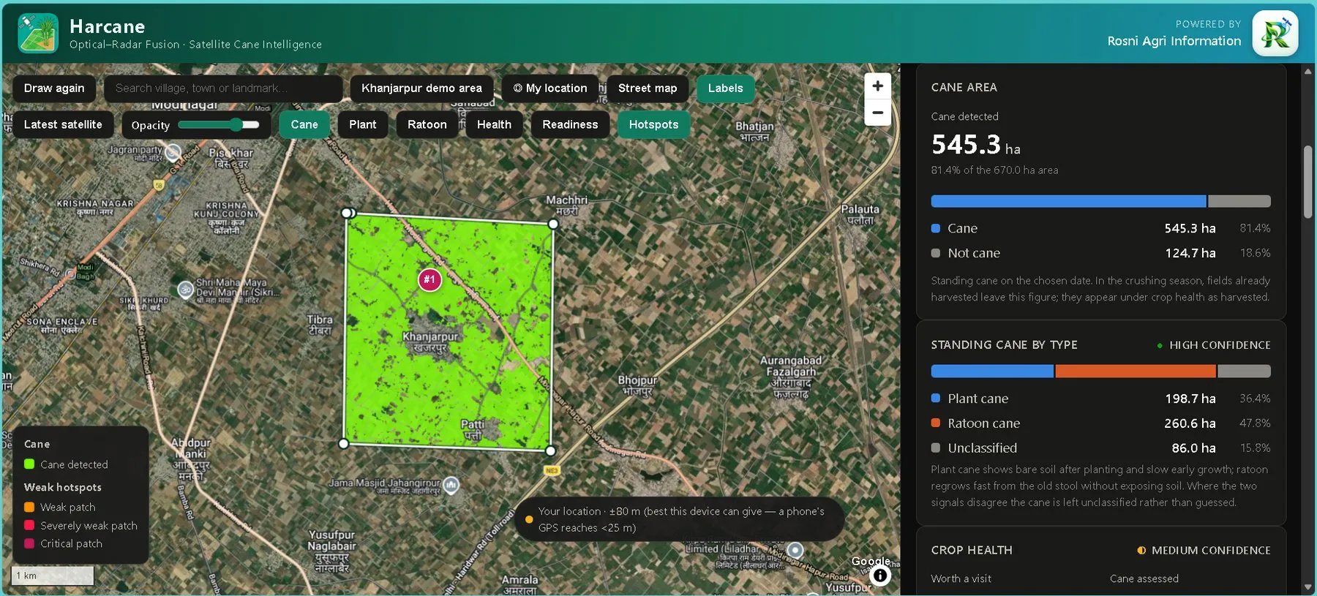Click the scrollbar down arrow
The height and width of the screenshot is (596, 1317).
pyautogui.click(x=1308, y=587)
